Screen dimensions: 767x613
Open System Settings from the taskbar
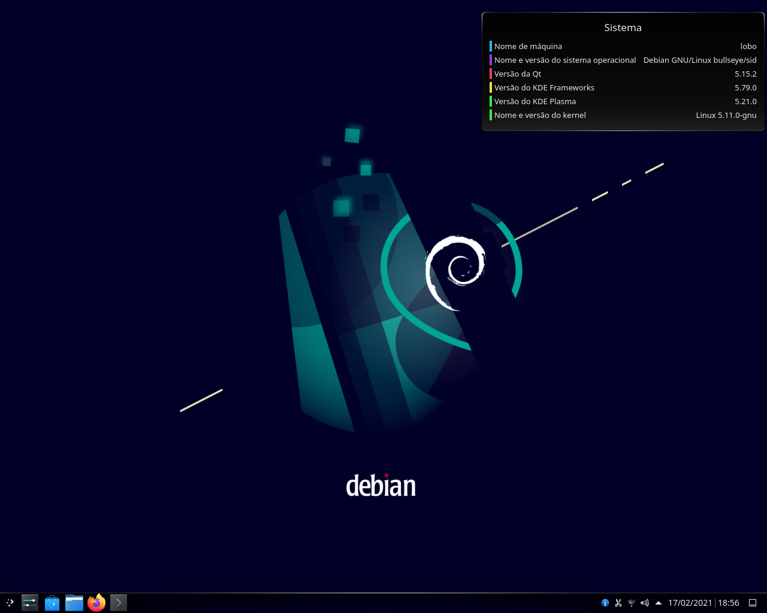coord(29,603)
